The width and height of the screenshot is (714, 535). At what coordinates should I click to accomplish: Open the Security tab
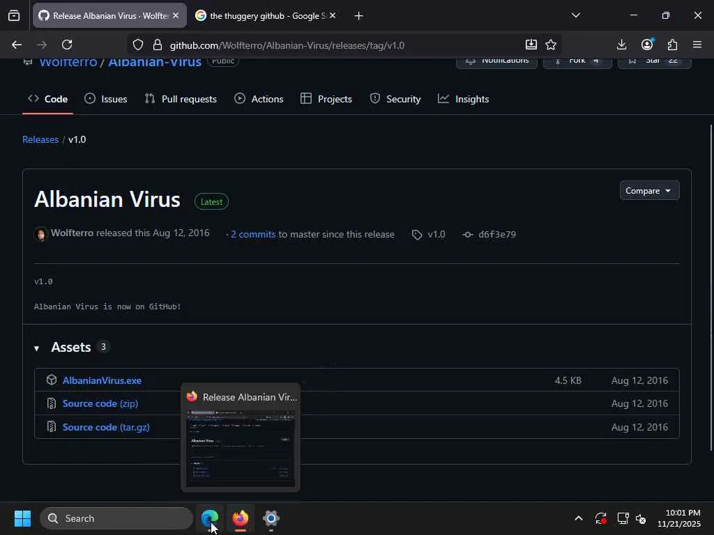click(x=395, y=99)
